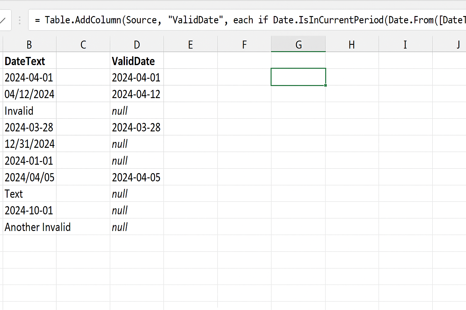This screenshot has width=466, height=310.
Task: Select ValidDate cell 2024-04-12
Action: pyautogui.click(x=137, y=94)
